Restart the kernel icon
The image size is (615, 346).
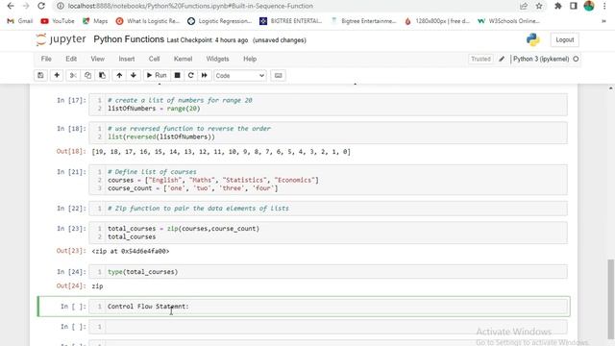pyautogui.click(x=190, y=75)
